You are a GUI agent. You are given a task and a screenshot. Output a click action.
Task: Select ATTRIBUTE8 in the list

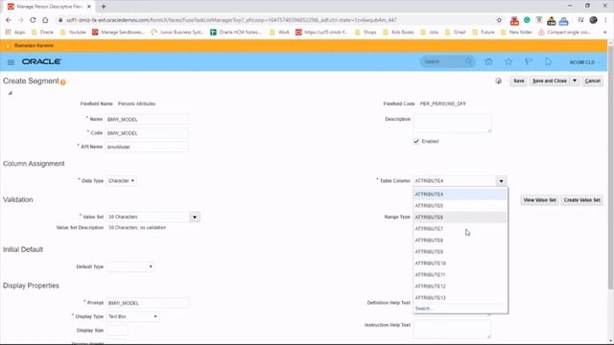coord(460,241)
